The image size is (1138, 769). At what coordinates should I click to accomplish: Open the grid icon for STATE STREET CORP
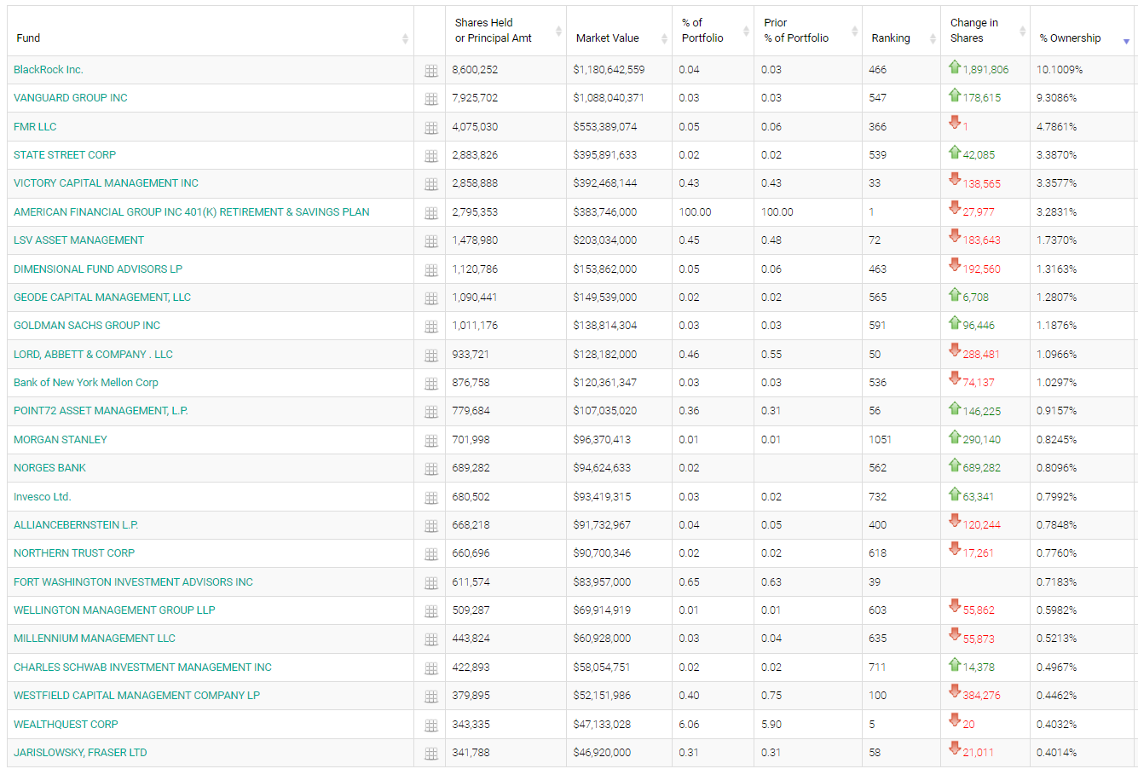[431, 156]
